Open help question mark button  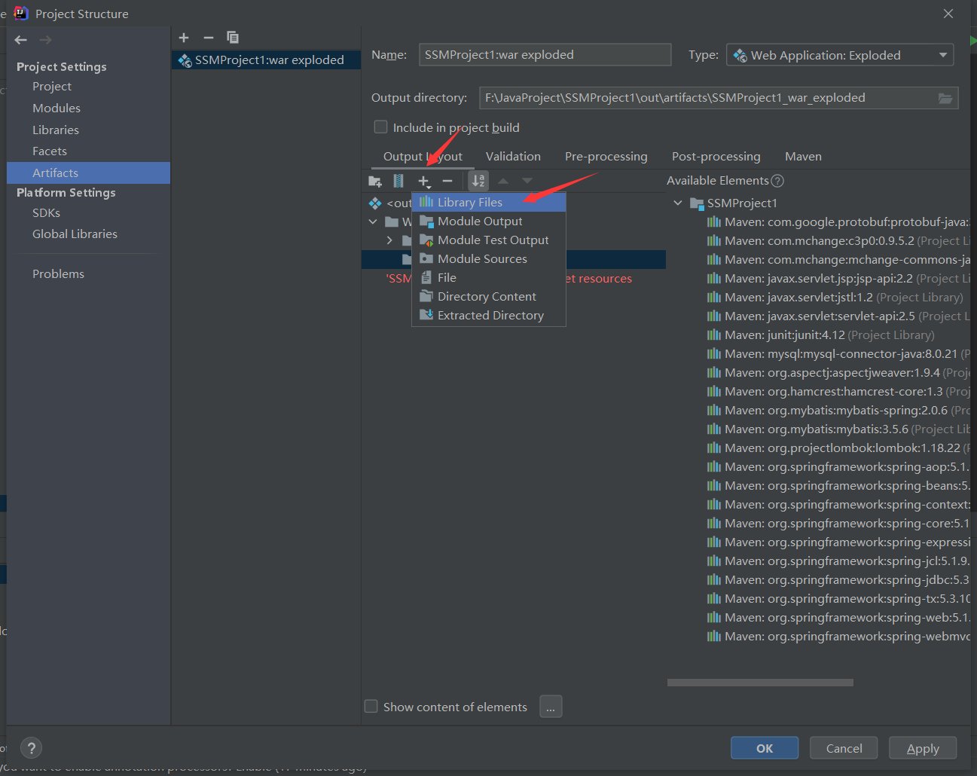point(31,748)
